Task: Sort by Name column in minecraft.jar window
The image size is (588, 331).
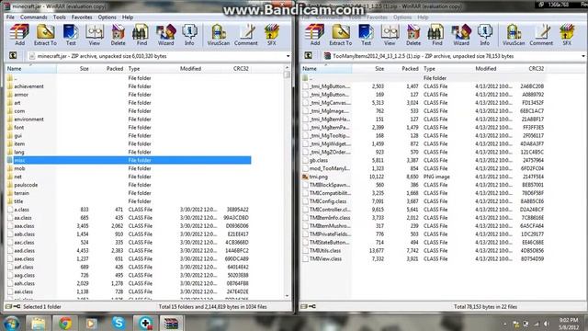Action: tap(30, 69)
